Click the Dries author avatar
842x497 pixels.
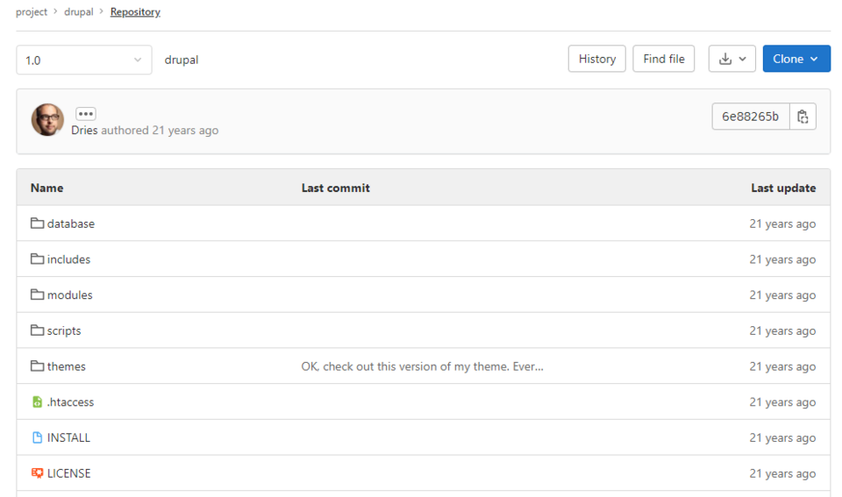pos(47,120)
